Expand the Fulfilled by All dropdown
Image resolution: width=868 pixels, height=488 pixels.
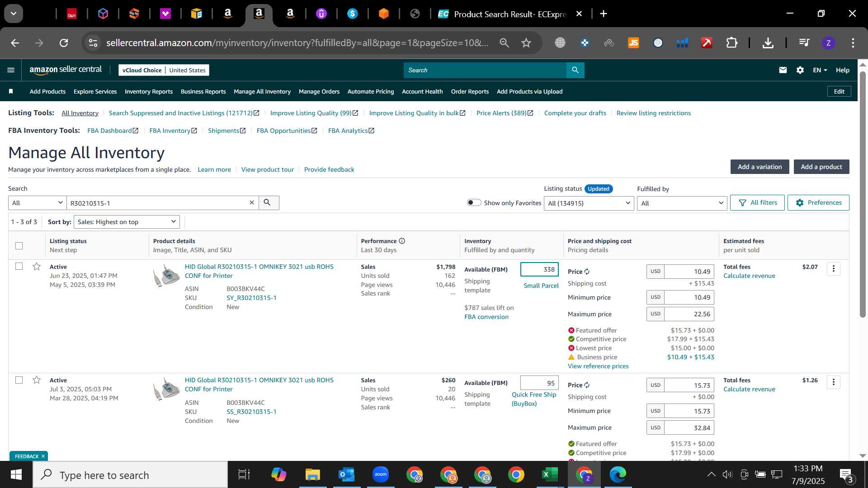682,203
